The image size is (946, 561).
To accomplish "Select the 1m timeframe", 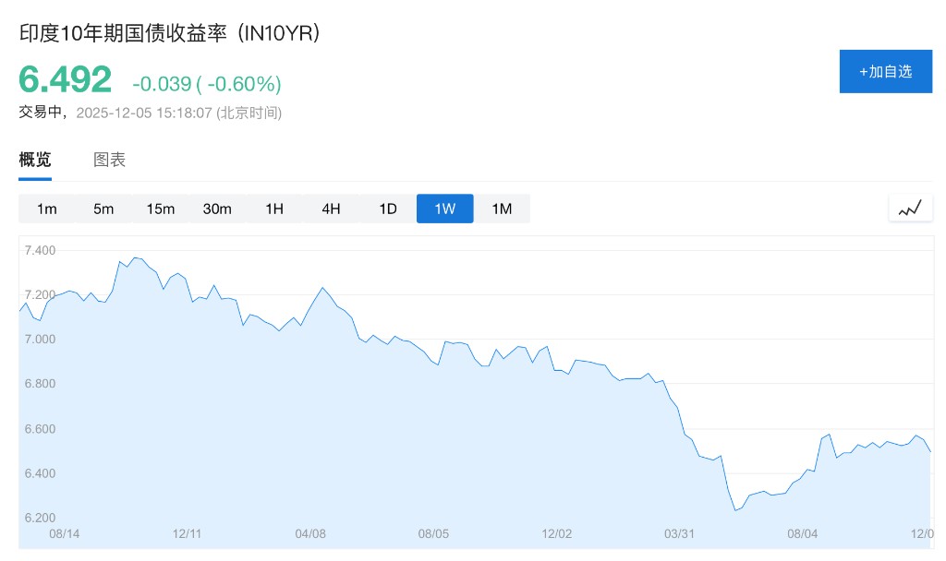I will pos(47,209).
